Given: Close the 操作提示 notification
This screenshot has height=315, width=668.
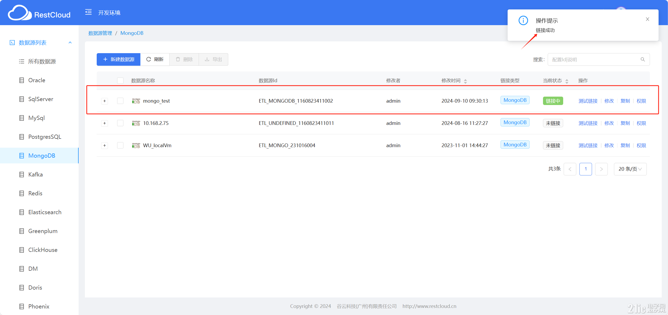Looking at the screenshot, I should 647,19.
